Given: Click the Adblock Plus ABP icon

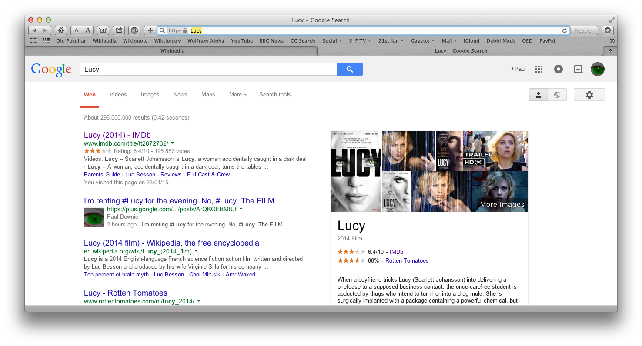Looking at the screenshot, I should (x=134, y=30).
